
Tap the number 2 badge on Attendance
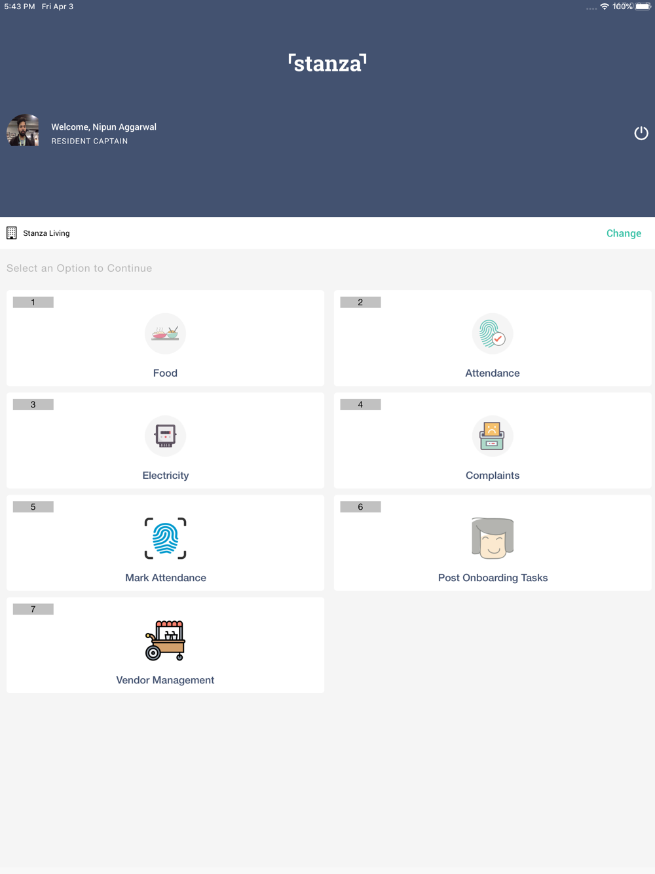360,302
